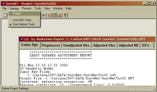Click the red SE standard errors icon
This screenshot has height=92, width=157.
49,15
